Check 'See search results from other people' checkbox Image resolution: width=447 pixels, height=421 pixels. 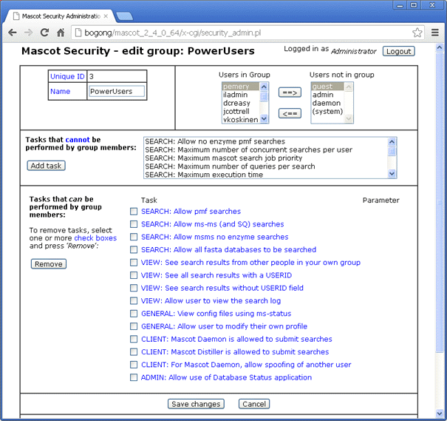(134, 263)
